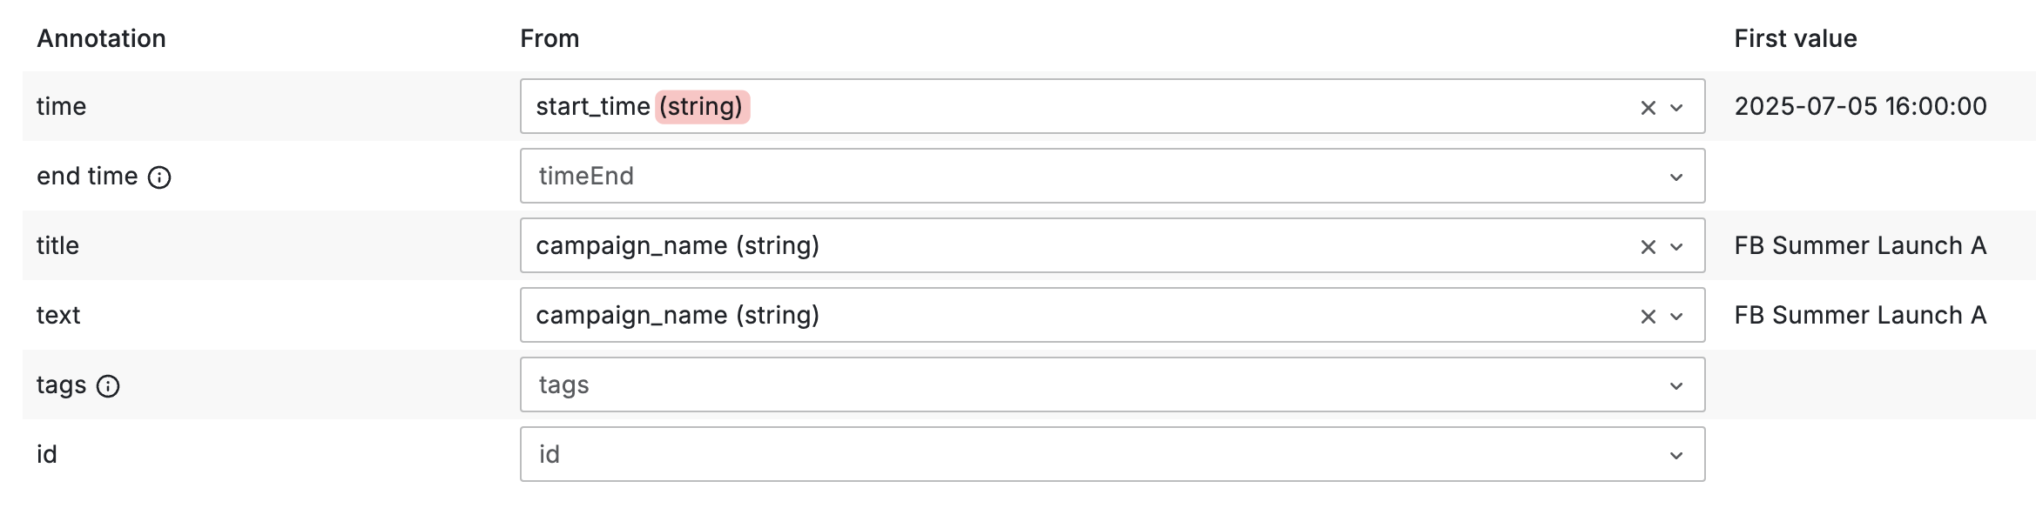2036x508 pixels.
Task: Expand the text field chevron arrow
Action: (x=1676, y=317)
